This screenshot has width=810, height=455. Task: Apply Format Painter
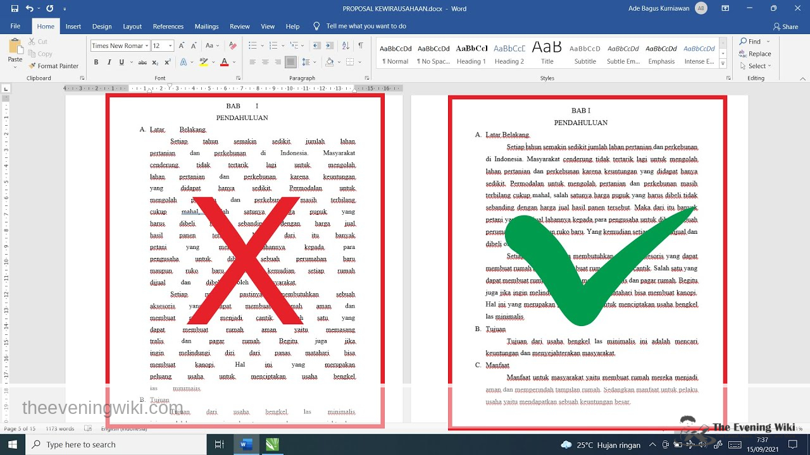tap(53, 66)
